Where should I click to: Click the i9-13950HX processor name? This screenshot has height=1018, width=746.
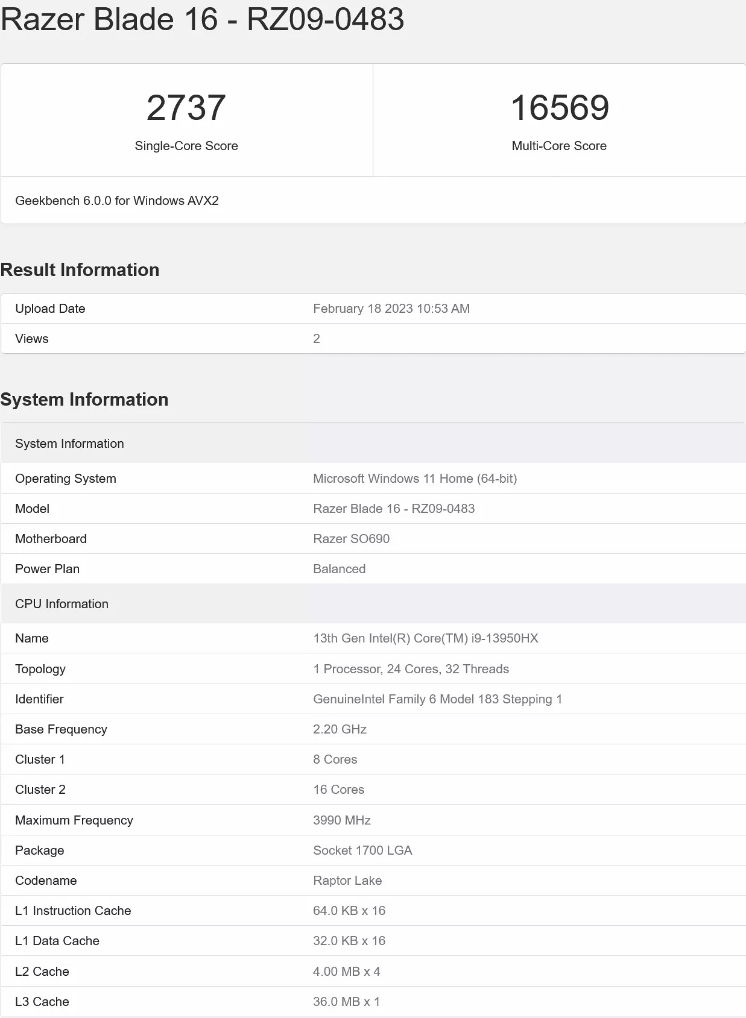(426, 638)
